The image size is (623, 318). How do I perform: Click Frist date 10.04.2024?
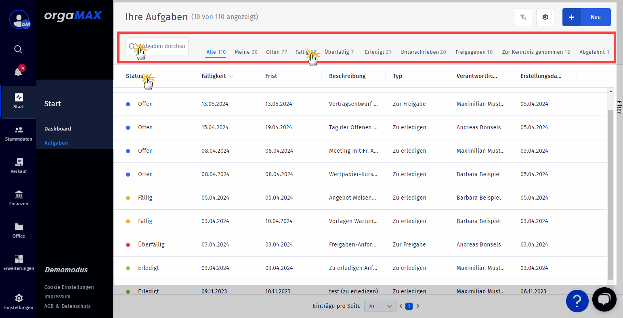click(279, 221)
